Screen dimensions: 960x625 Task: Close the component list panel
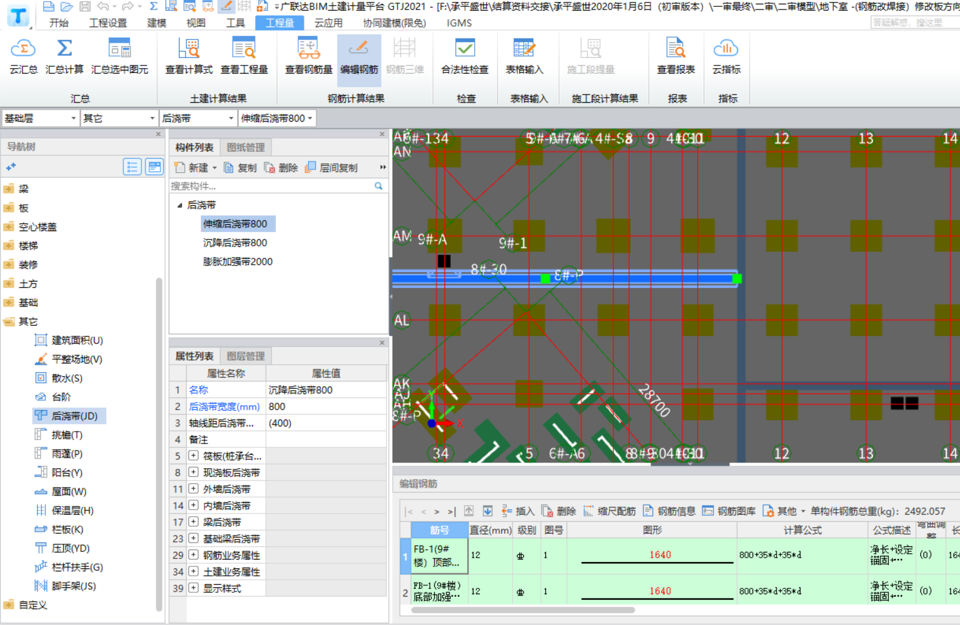(381, 134)
